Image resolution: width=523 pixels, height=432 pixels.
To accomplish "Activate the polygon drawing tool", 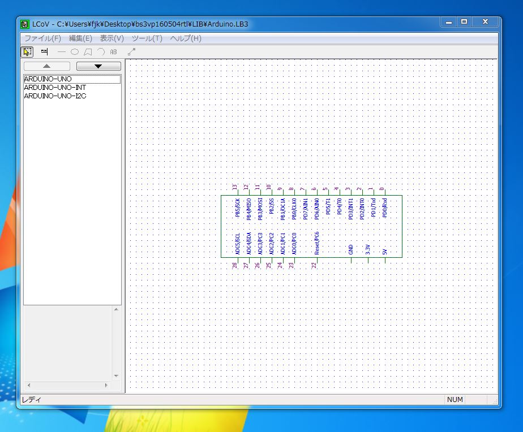I will pos(88,52).
